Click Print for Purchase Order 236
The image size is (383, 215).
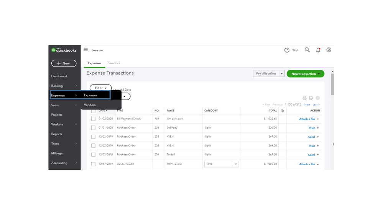(x=312, y=128)
